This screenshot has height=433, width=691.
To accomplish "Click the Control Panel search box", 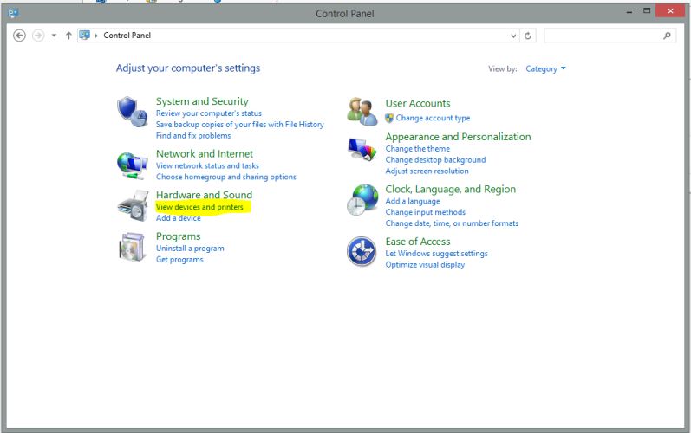I will point(603,36).
